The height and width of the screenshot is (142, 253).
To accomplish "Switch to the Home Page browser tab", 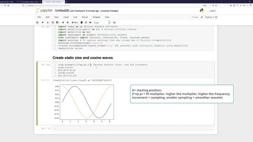I will coord(30,2).
